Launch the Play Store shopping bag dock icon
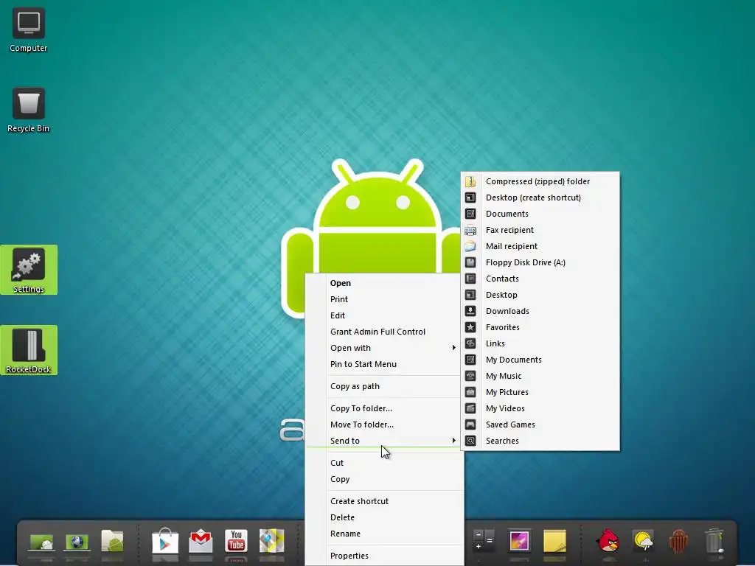 (165, 541)
